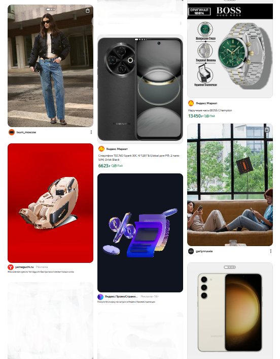Click the Yandex Market logo under the TECNO phone
Viewport: 280px width, 359px height.
[x=101, y=149]
